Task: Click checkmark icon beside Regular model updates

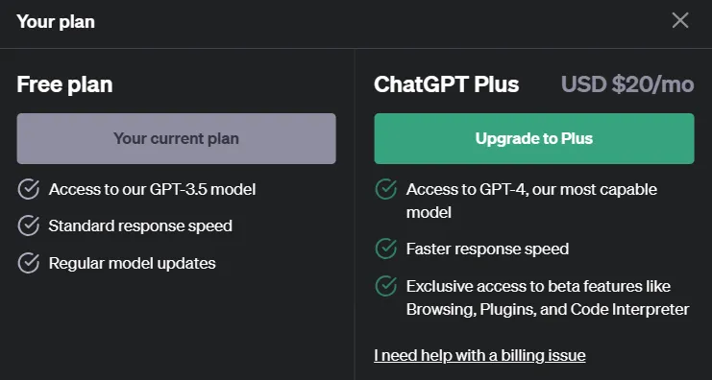Action: pyautogui.click(x=29, y=263)
